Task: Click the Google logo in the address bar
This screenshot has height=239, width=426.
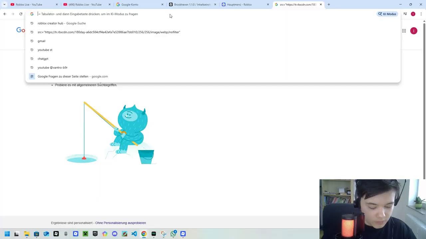Action: pyautogui.click(x=32, y=14)
